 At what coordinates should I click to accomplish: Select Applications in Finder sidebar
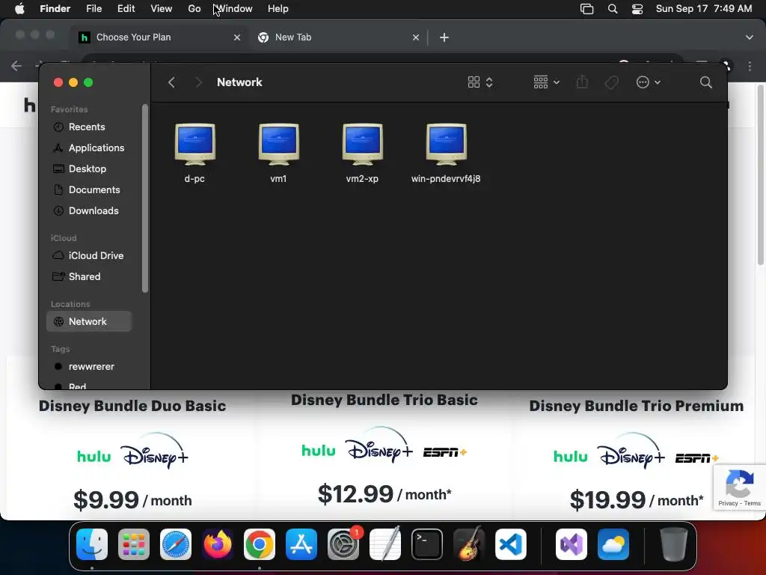click(x=88, y=147)
